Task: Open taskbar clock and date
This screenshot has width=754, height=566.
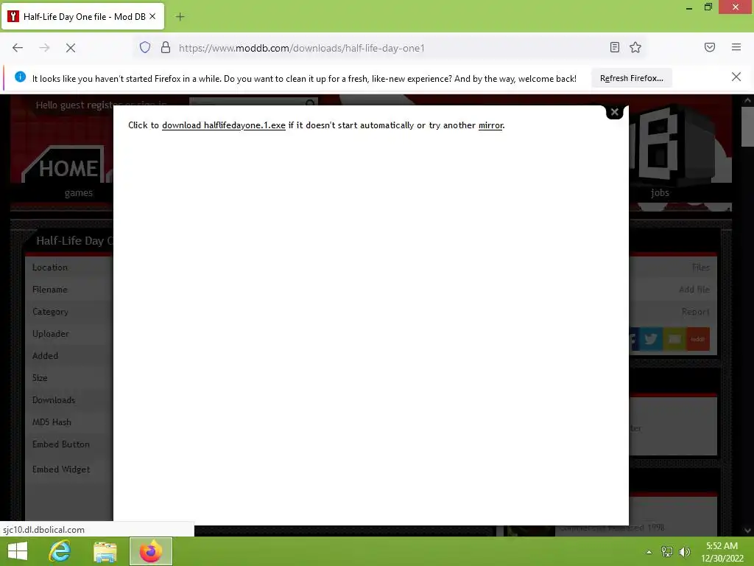Action: coord(722,552)
